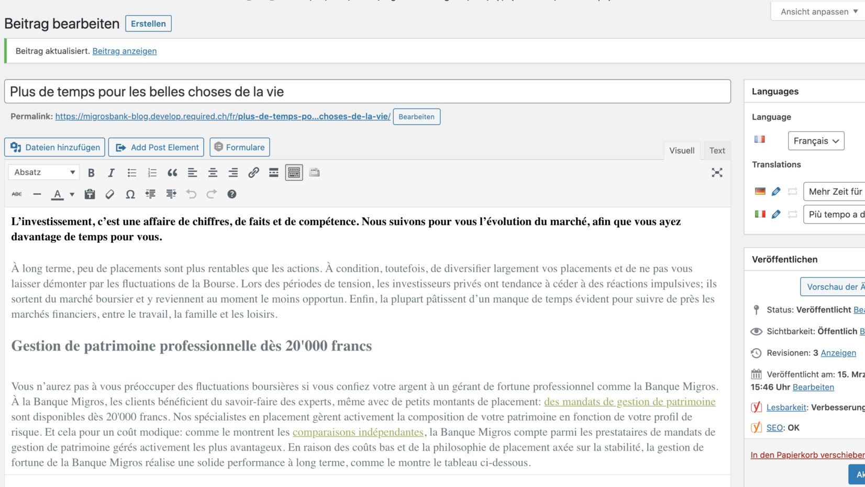865x487 pixels.
Task: Insert a bulleted list
Action: pos(131,172)
